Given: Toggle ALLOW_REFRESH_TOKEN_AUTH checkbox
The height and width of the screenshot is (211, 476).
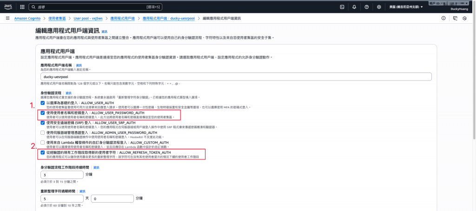Looking at the screenshot, I should (42, 152).
